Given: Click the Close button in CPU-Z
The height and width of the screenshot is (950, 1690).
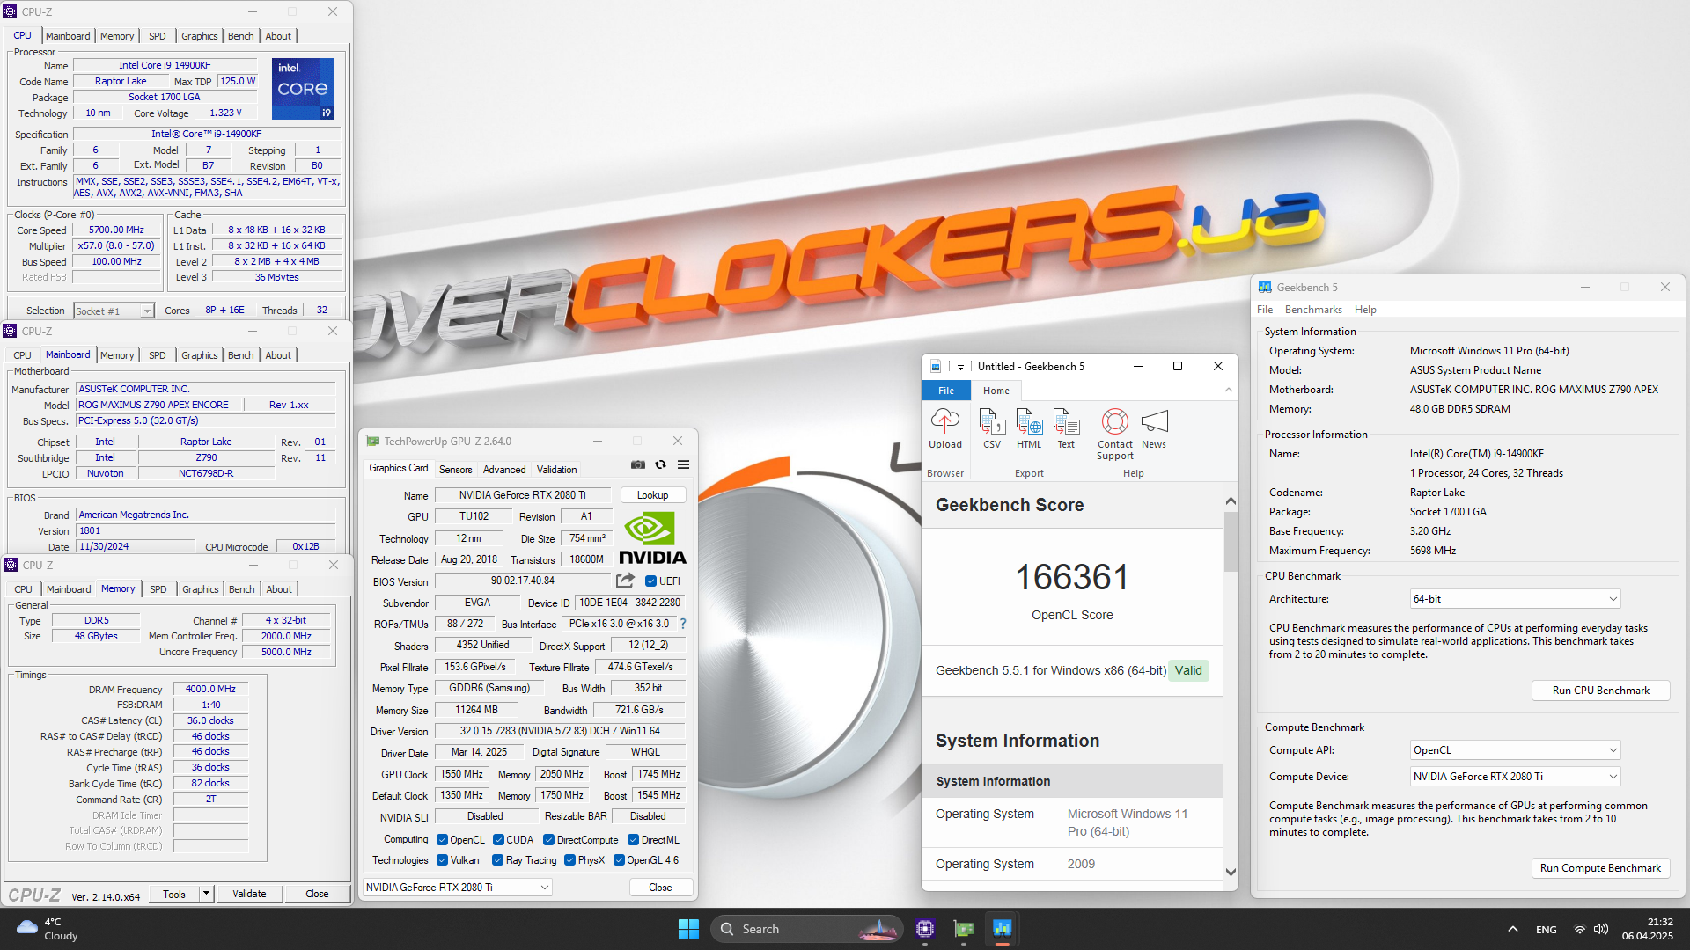Looking at the screenshot, I should tap(317, 894).
